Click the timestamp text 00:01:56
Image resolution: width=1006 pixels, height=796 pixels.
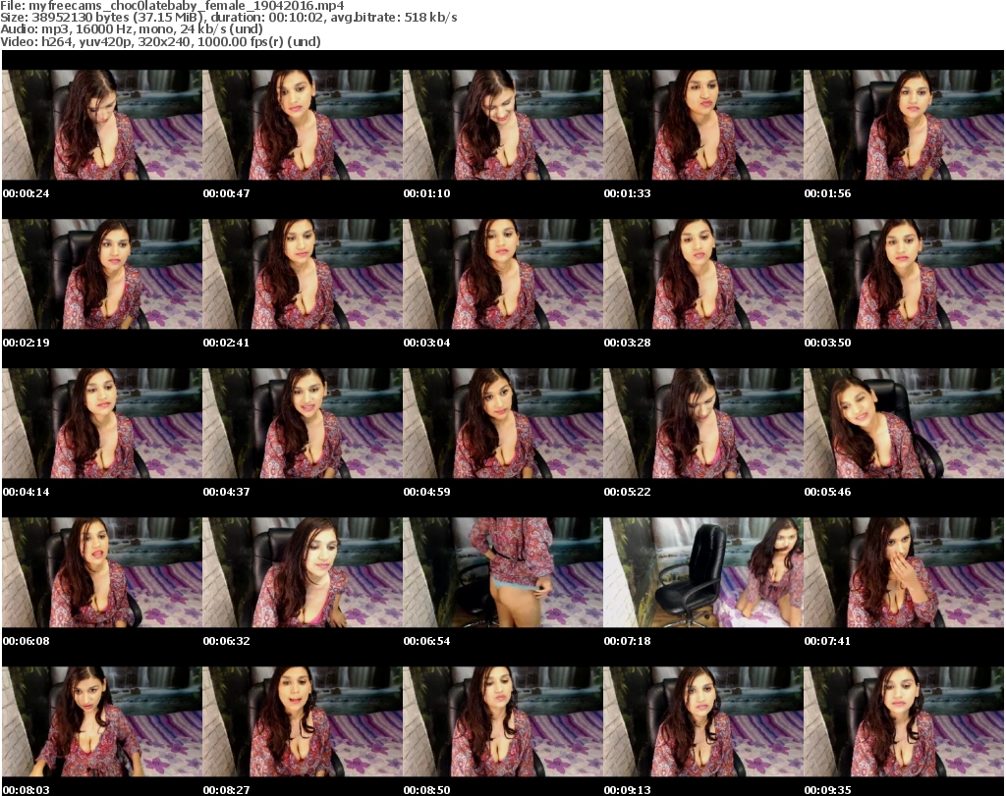[x=827, y=193]
